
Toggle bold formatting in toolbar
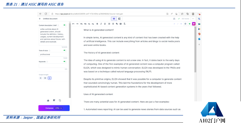[x=97, y=24]
